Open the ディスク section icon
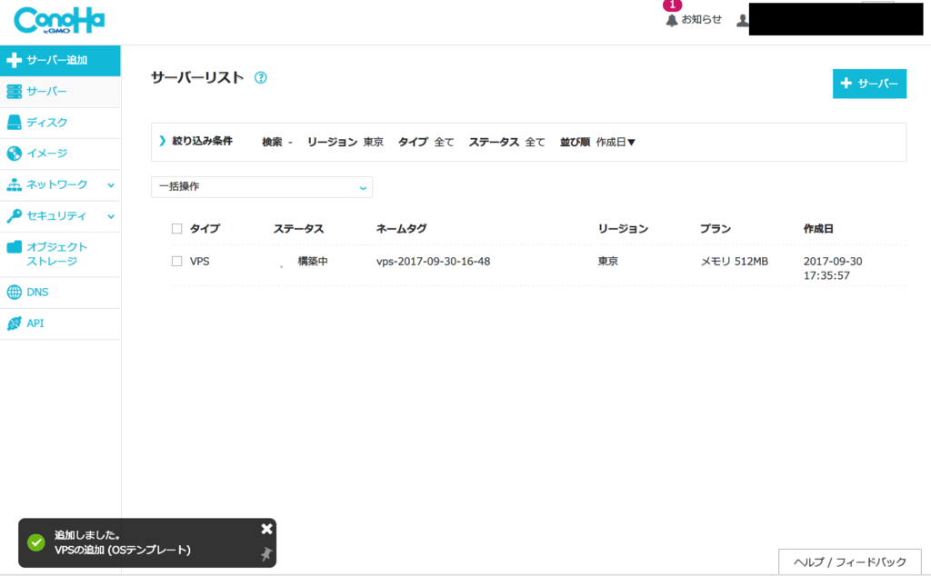 (15, 123)
